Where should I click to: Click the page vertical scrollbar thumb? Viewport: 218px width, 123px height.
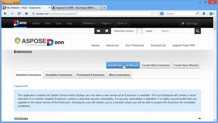215,25
